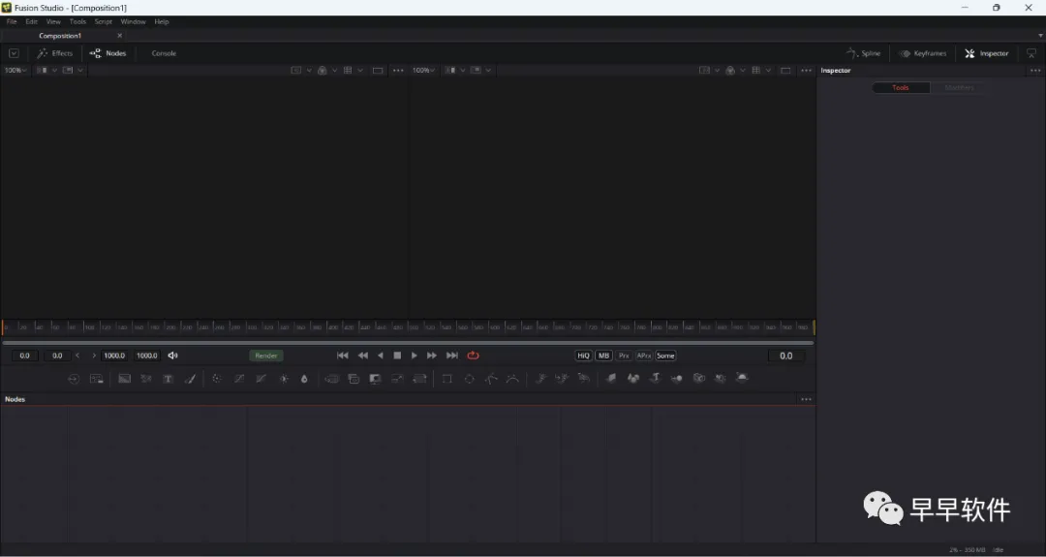This screenshot has height=557, width=1046.
Task: Select the Inspector Tools tab
Action: (x=901, y=87)
